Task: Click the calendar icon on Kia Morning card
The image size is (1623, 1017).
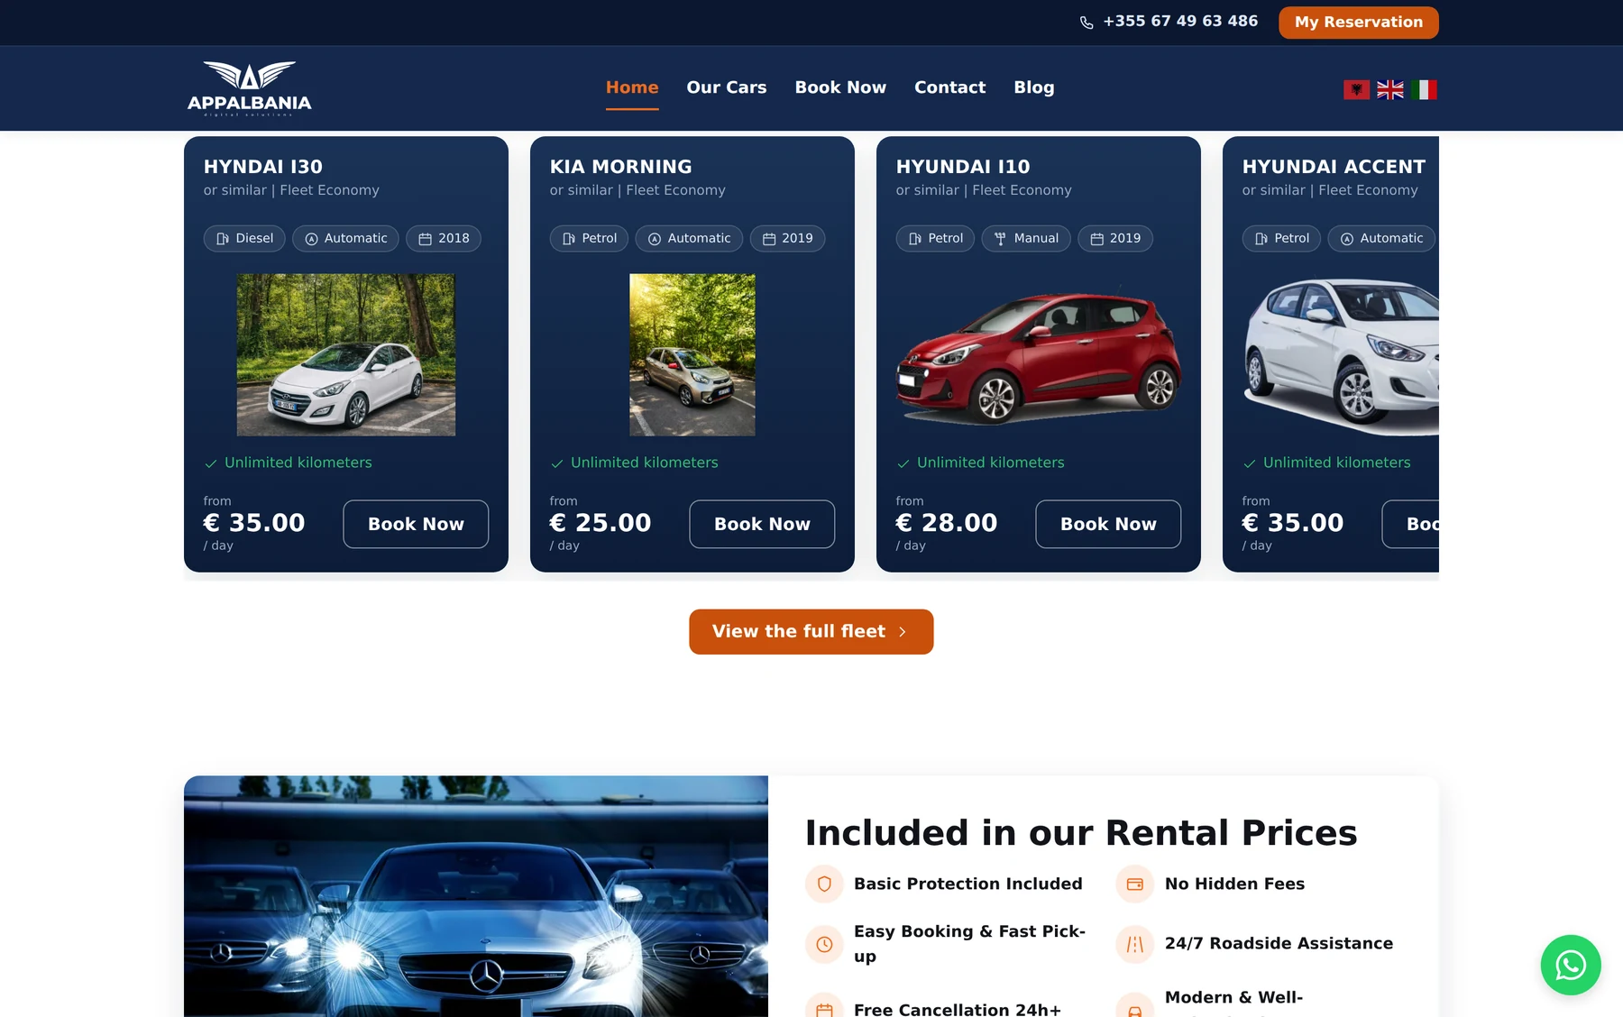Action: [769, 239]
